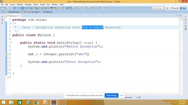188x105 pixels.
Task: Switch to the Java perspective
Action: tap(183, 8)
